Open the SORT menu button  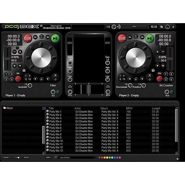pyautogui.click(x=48, y=158)
